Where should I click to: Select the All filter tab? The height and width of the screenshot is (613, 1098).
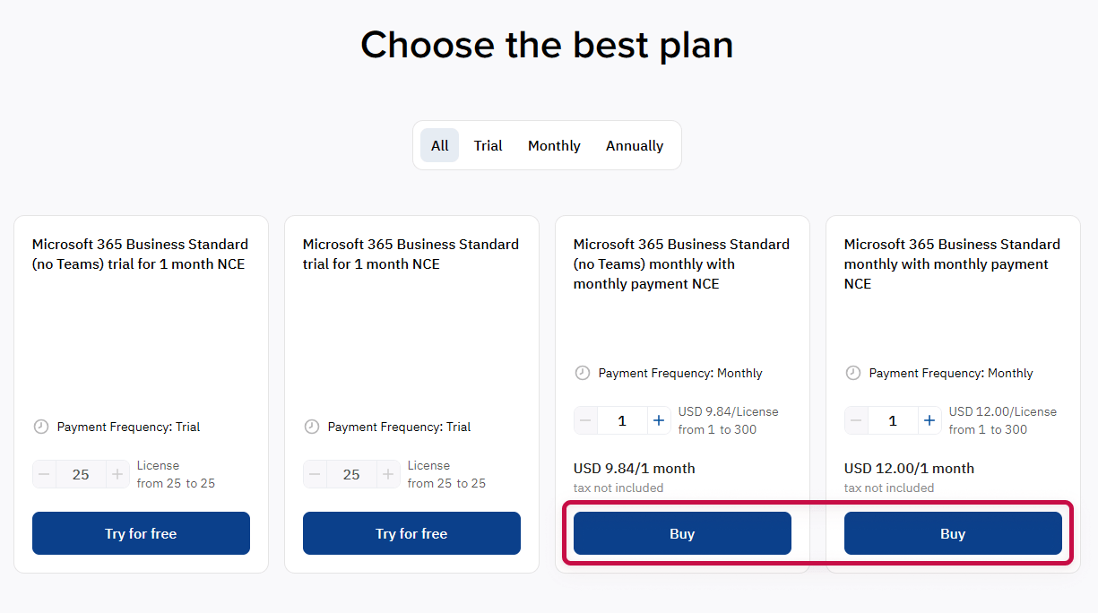[439, 144]
